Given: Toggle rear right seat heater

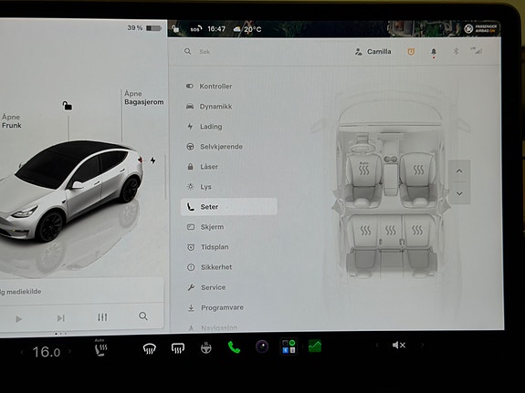Looking at the screenshot, I should pos(417,230).
